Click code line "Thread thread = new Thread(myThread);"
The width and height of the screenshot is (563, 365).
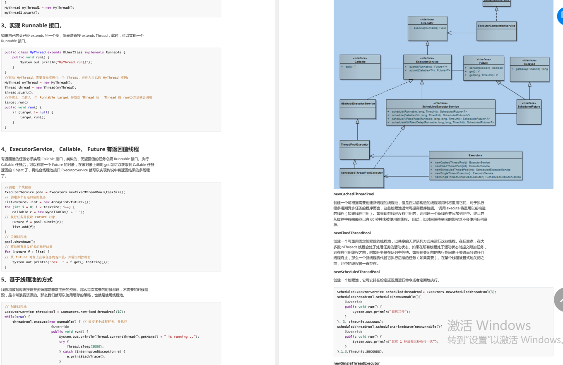41,87
